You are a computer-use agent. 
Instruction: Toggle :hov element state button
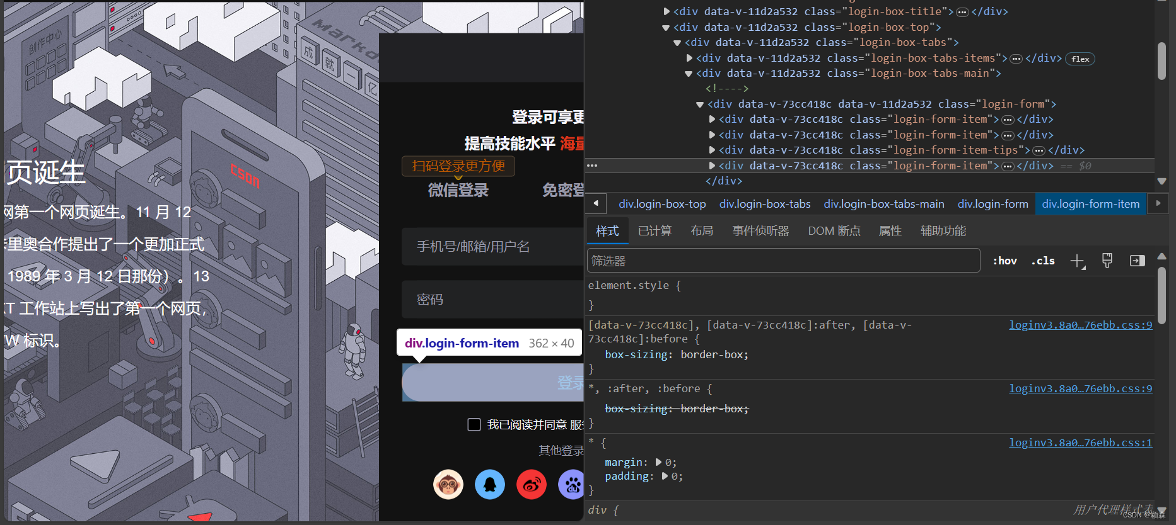pos(1005,261)
